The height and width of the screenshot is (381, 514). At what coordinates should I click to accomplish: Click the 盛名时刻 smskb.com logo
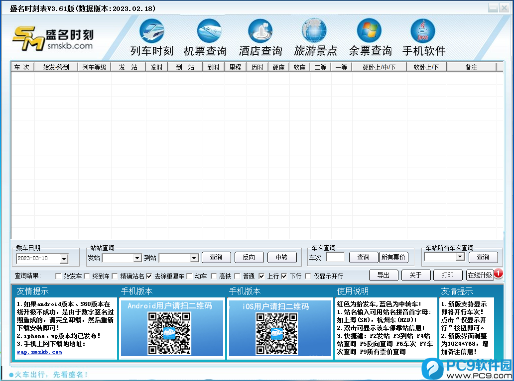click(x=53, y=39)
